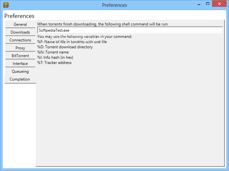
Task: Select the Connections tab
Action: click(20, 40)
